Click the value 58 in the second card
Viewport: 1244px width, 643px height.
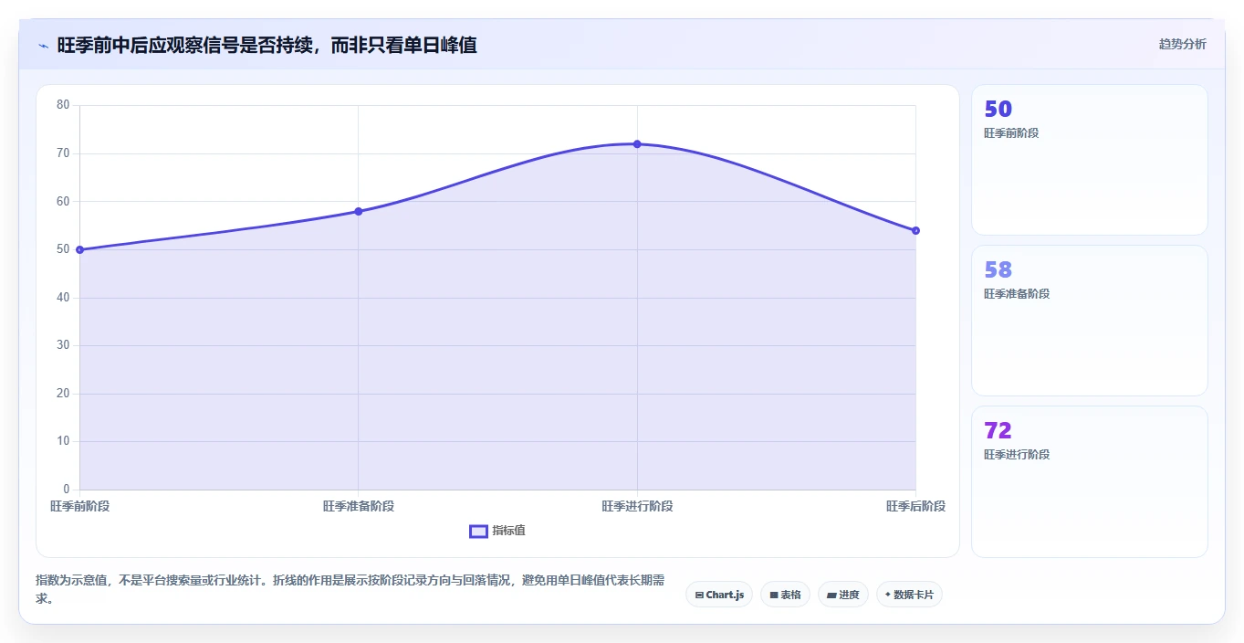pyautogui.click(x=998, y=270)
